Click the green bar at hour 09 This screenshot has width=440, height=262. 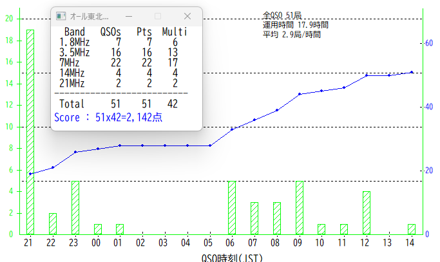pyautogui.click(x=300, y=207)
